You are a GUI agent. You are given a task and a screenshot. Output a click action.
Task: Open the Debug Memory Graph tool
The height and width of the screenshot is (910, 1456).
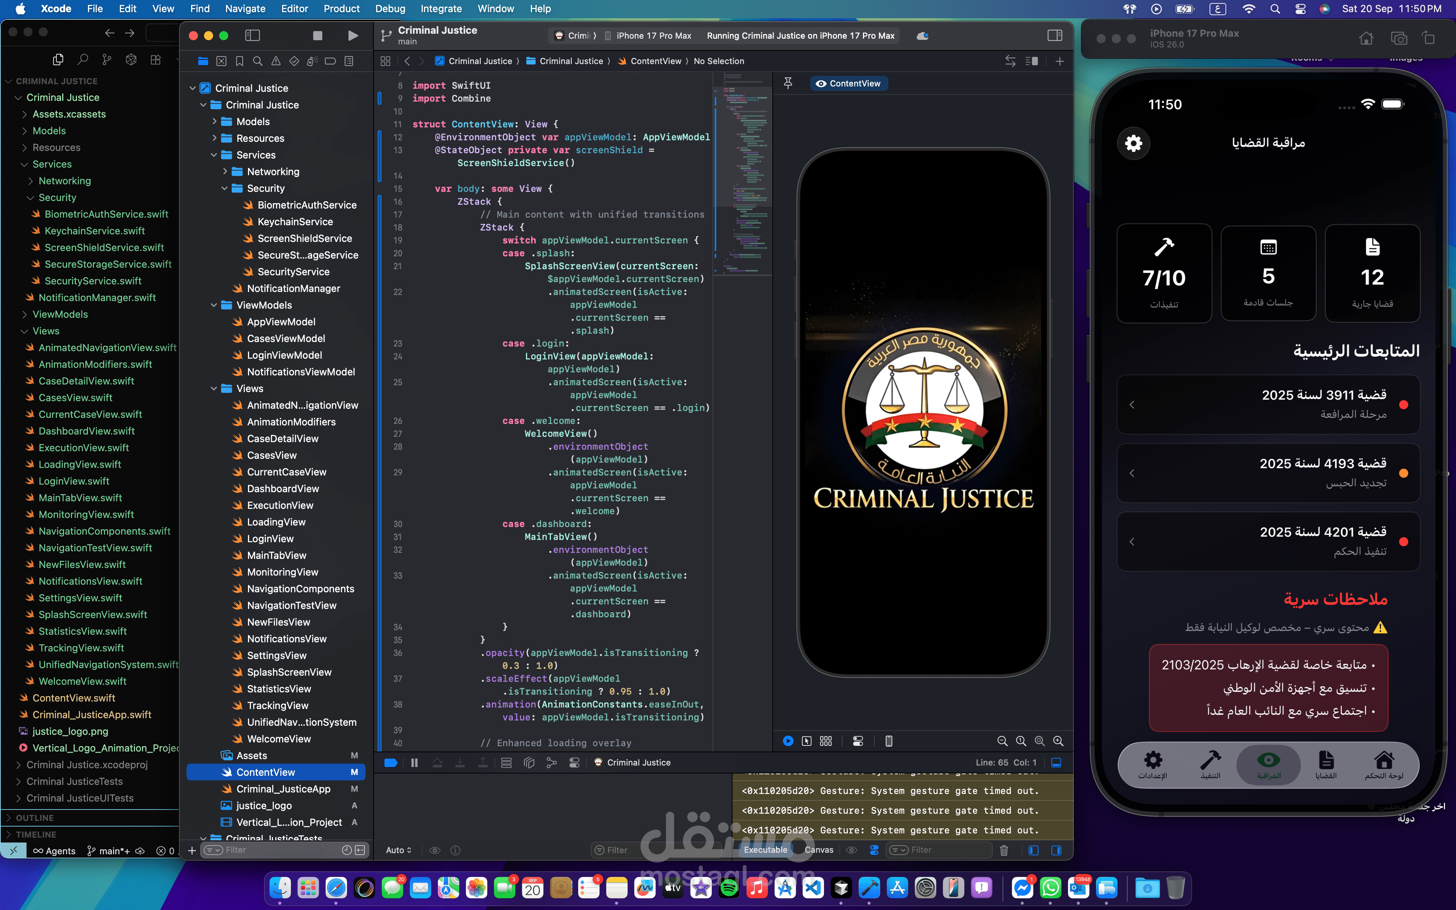click(x=551, y=763)
